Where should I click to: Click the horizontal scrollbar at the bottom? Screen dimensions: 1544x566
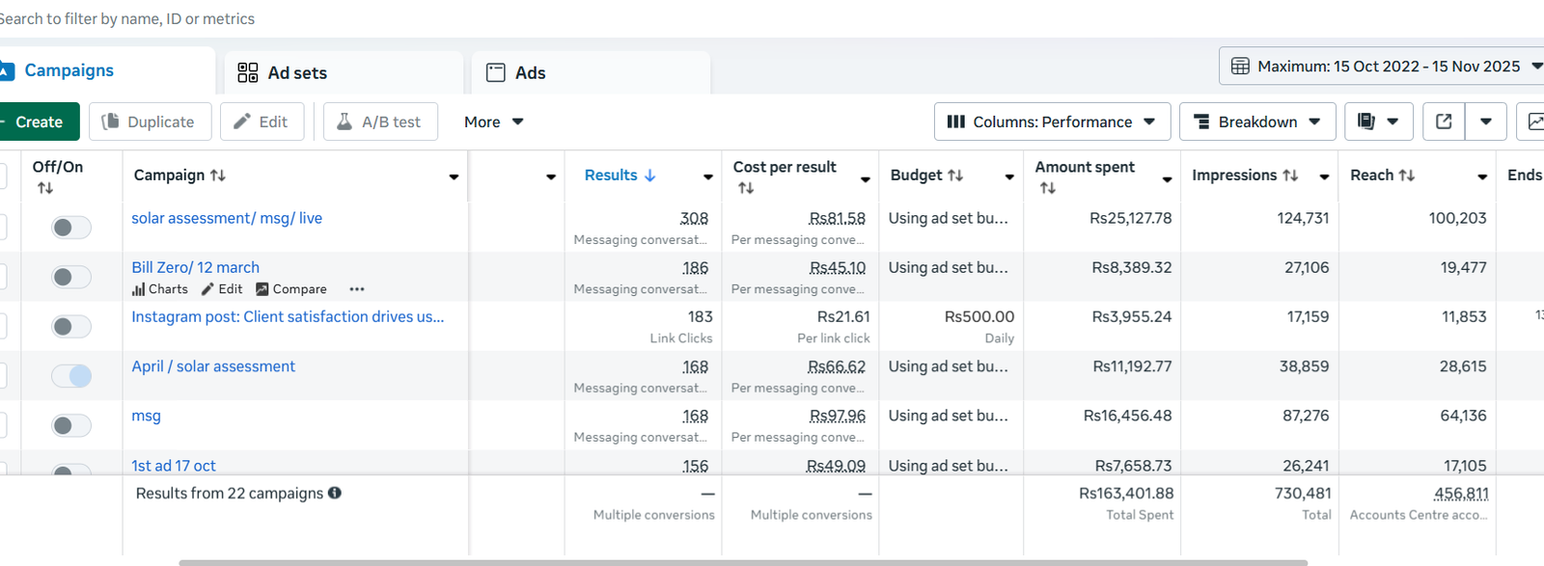pyautogui.click(x=743, y=562)
